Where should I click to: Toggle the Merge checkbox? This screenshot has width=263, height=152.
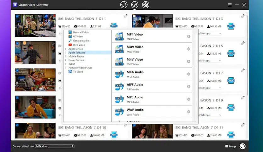point(227,146)
